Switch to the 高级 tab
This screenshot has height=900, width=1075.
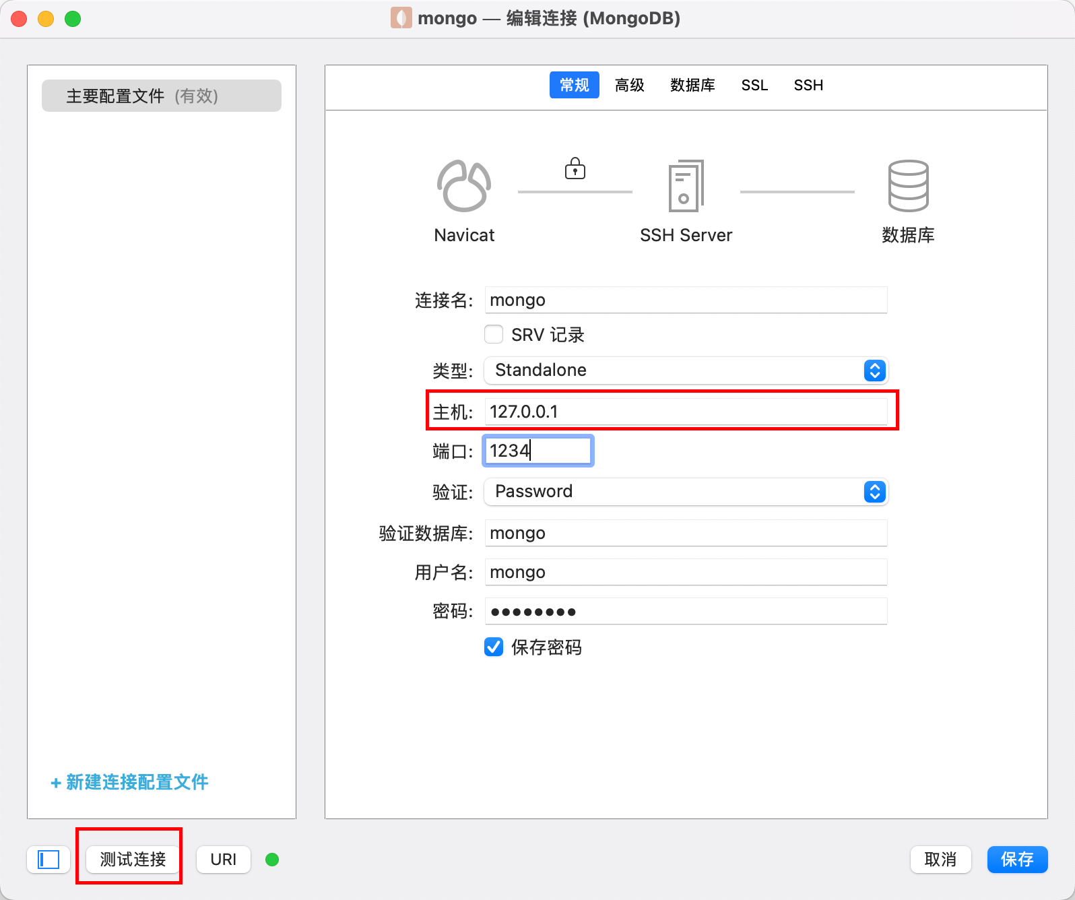tap(629, 86)
